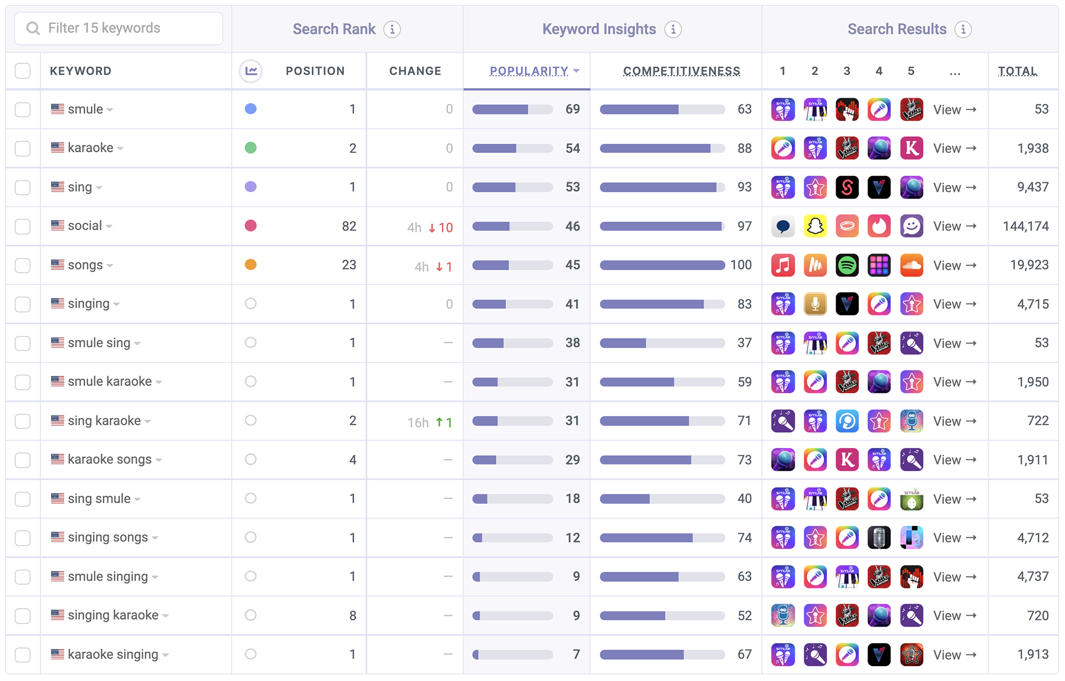Open orange-red app icon in songs row, second result
This screenshot has height=681, width=1065.
[815, 265]
